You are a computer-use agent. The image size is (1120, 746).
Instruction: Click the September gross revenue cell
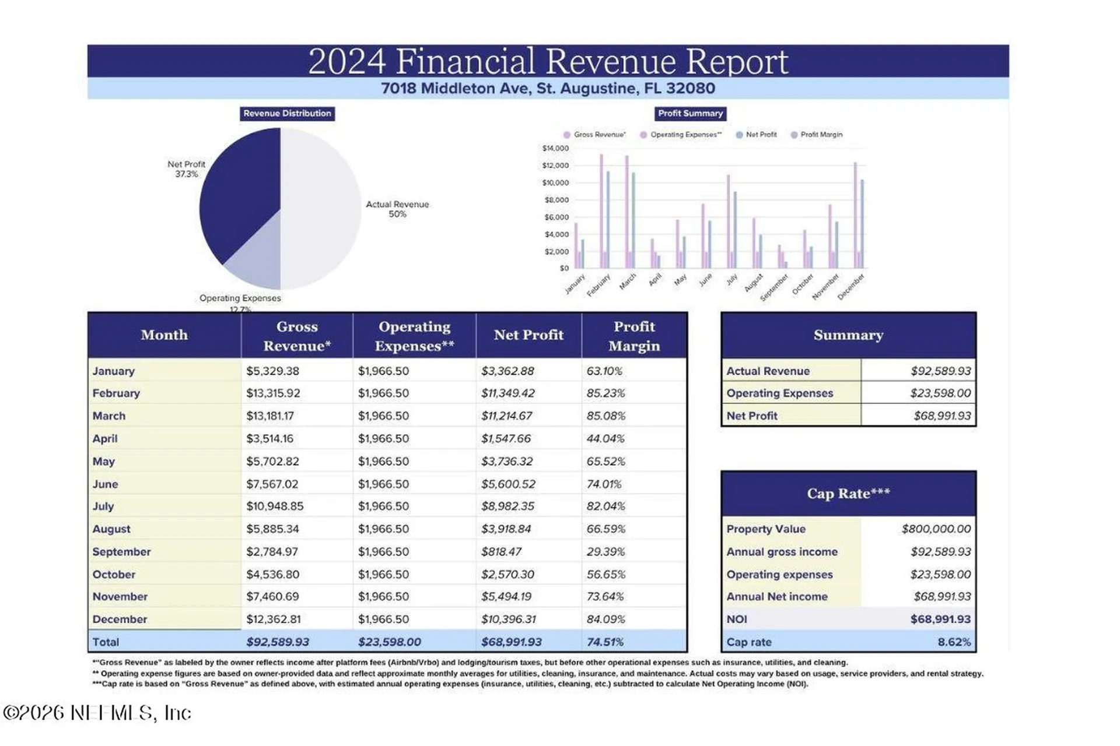point(272,552)
